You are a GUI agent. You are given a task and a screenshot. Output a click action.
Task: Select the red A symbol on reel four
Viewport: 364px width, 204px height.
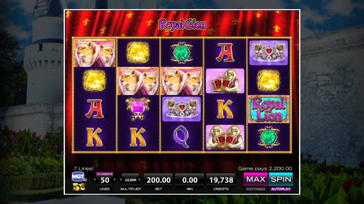(x=225, y=53)
